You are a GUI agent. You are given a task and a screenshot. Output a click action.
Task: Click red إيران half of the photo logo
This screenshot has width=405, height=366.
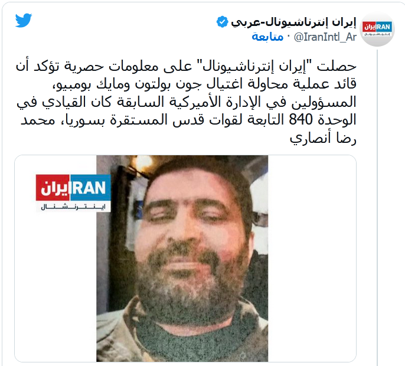click(x=53, y=188)
